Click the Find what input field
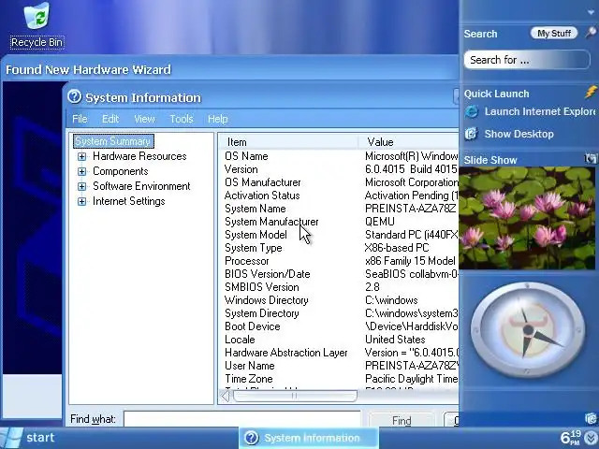 pyautogui.click(x=242, y=419)
